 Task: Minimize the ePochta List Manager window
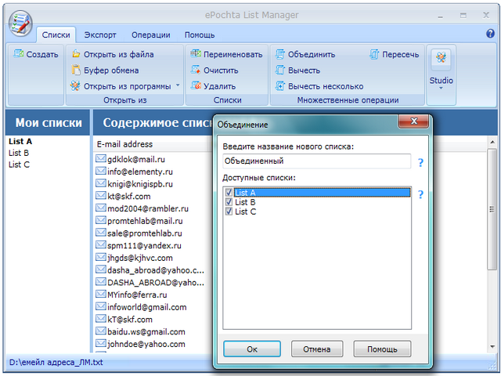[x=440, y=16]
